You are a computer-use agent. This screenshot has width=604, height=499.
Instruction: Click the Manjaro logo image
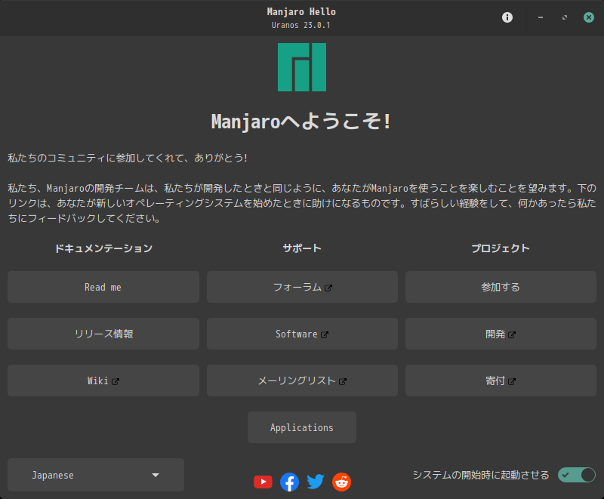(x=302, y=67)
